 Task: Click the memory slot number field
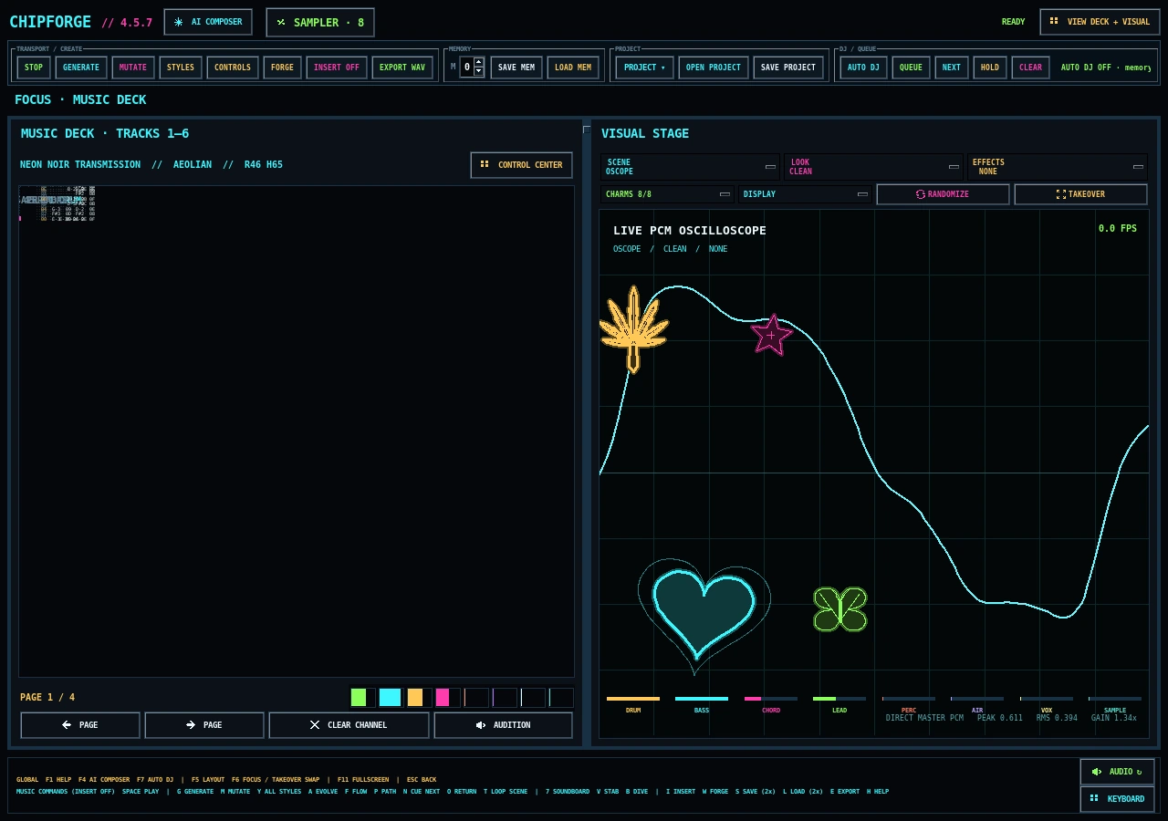467,68
